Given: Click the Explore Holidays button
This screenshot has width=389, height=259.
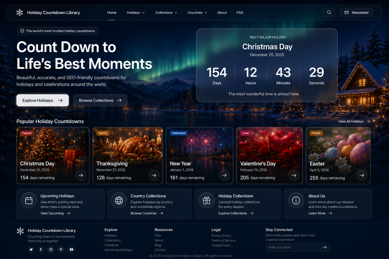Looking at the screenshot, I should click(43, 100).
